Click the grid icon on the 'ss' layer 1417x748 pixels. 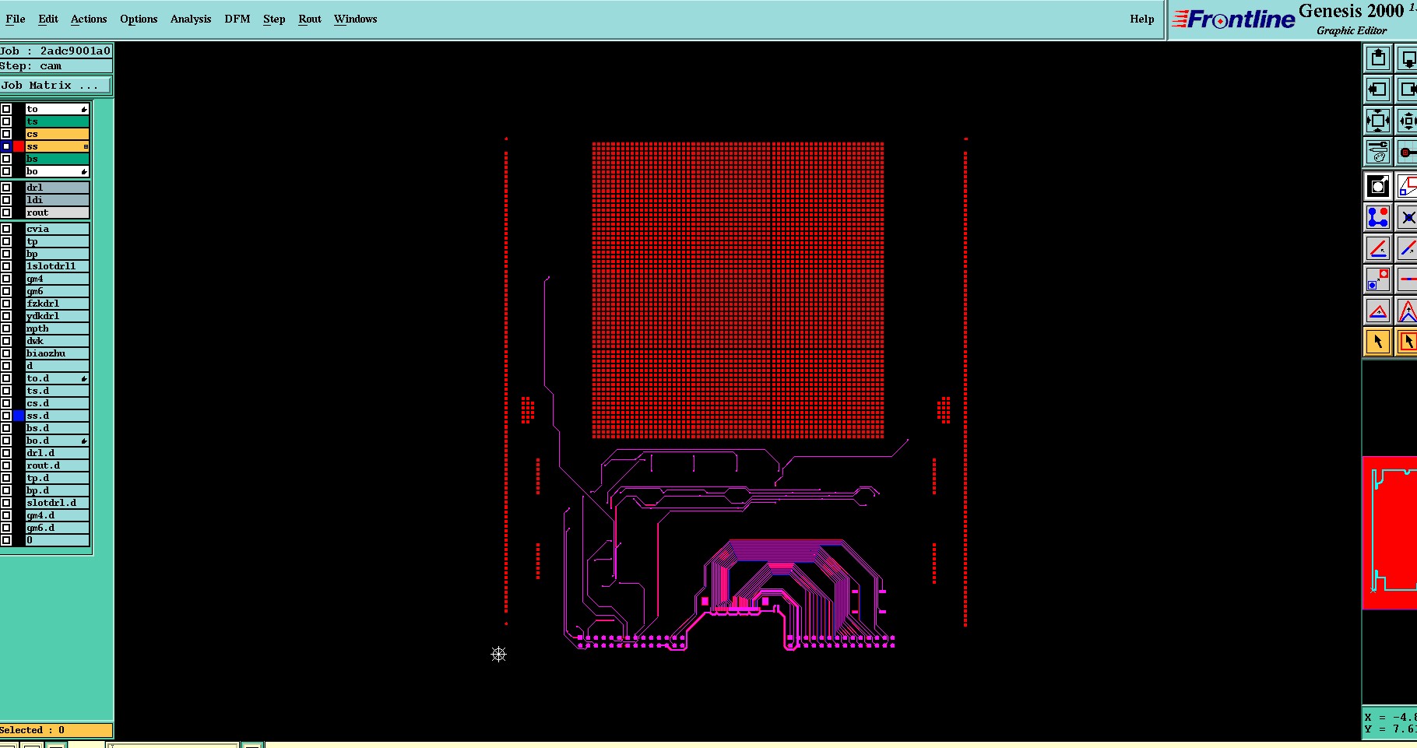[x=86, y=146]
